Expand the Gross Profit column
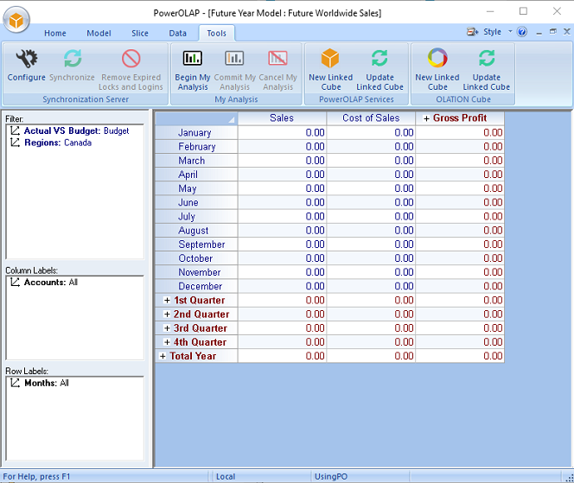Image resolution: width=574 pixels, height=483 pixels. [x=426, y=118]
